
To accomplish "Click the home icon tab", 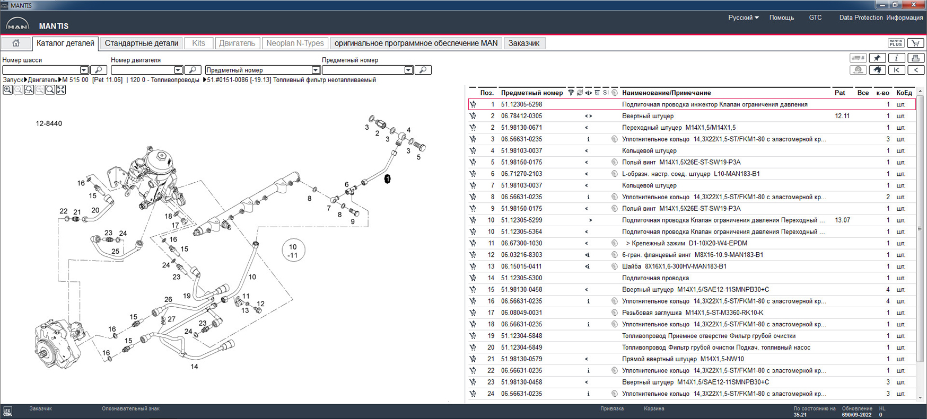I will 16,43.
